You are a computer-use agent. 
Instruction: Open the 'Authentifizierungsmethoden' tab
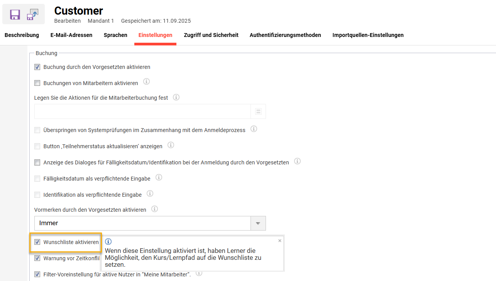(285, 35)
